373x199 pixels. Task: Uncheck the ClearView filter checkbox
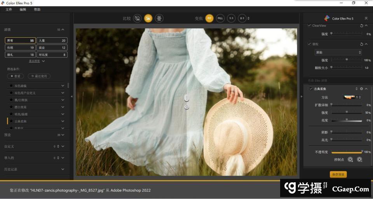309,26
